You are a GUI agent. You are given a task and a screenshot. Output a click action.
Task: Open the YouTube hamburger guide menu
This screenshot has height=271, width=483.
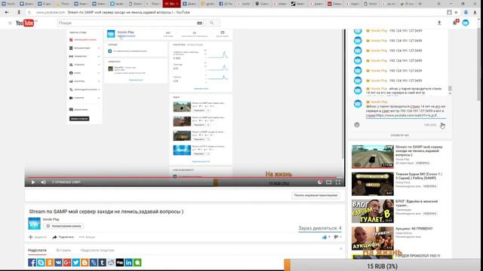(x=10, y=23)
